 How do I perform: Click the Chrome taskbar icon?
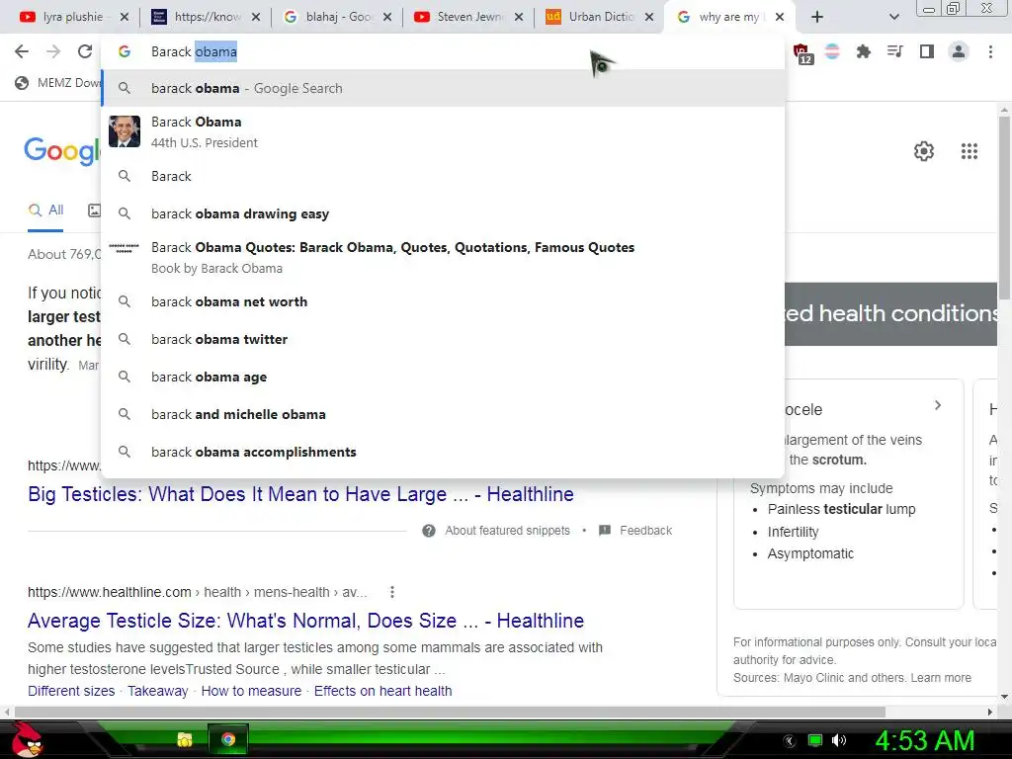228,739
